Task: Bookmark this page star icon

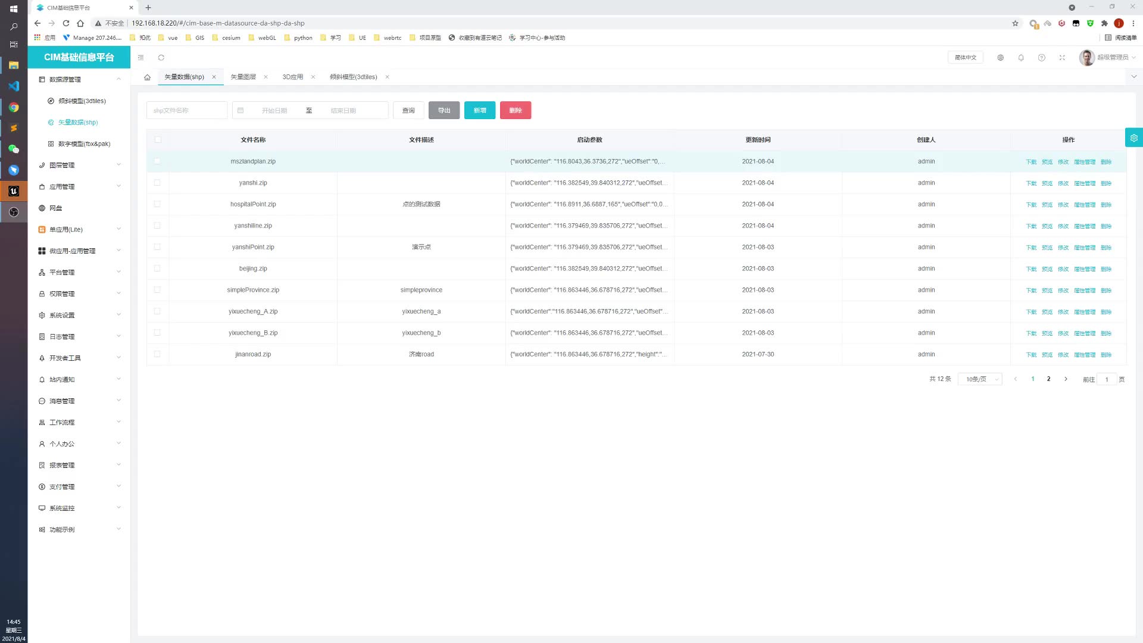Action: (1016, 23)
